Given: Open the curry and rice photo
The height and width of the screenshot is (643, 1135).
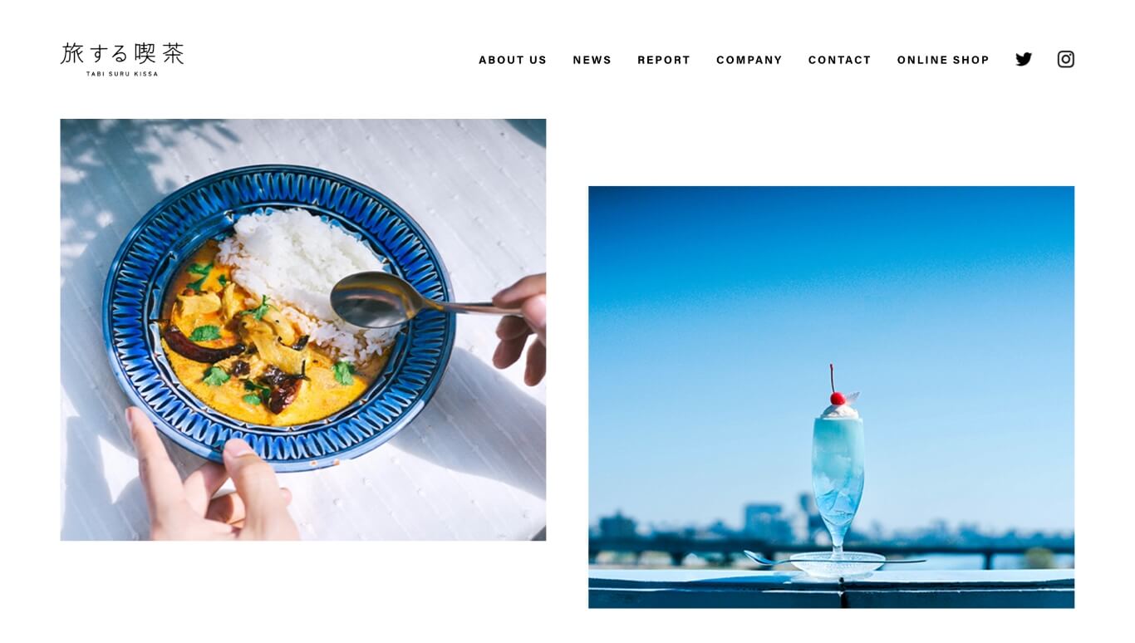Looking at the screenshot, I should pos(303,330).
